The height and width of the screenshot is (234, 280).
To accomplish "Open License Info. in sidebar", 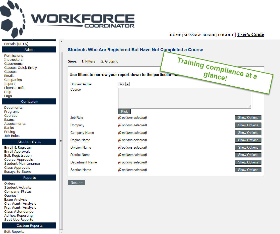I will coord(15,88).
